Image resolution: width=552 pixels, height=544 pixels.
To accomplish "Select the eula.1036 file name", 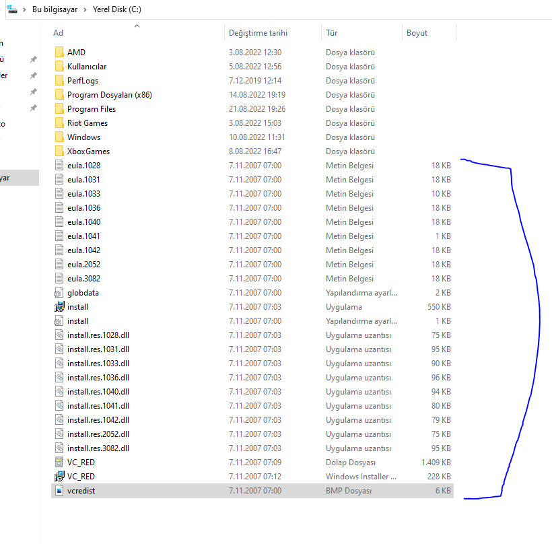I will click(x=83, y=208).
